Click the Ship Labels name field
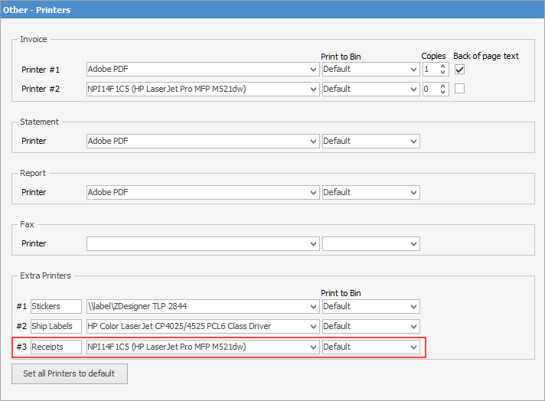This screenshot has height=401, width=545. [x=56, y=327]
